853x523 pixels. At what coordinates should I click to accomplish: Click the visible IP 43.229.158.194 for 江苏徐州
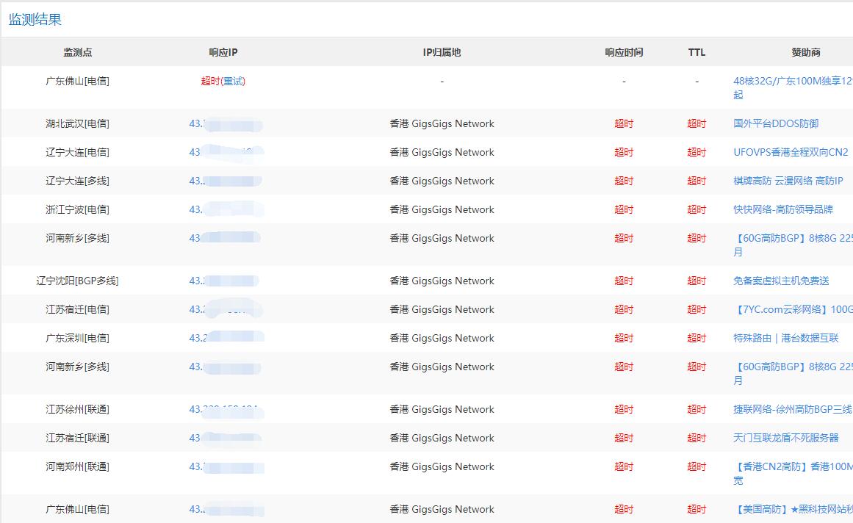pos(226,409)
